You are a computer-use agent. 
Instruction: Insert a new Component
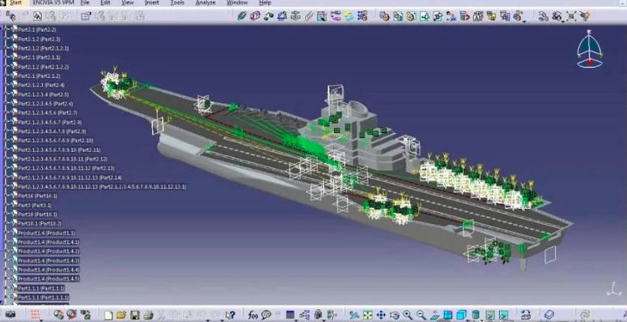click(385, 16)
